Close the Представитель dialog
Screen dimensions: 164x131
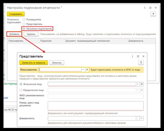coord(143,56)
